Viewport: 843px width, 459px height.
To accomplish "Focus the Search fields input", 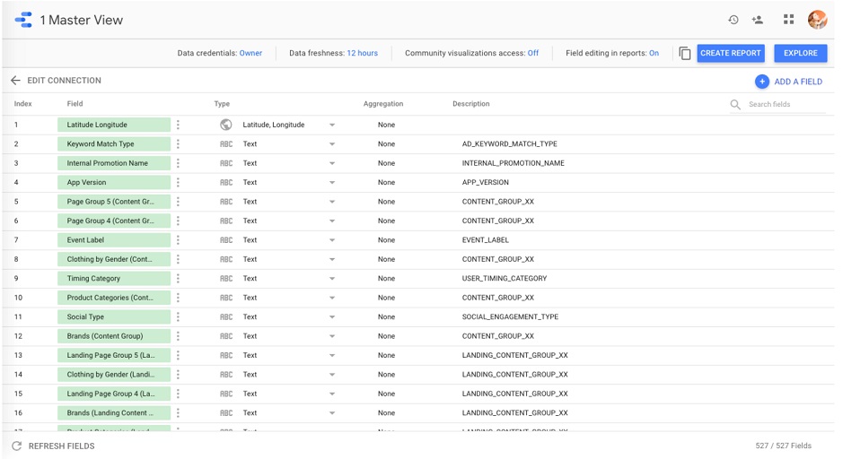I will point(786,104).
